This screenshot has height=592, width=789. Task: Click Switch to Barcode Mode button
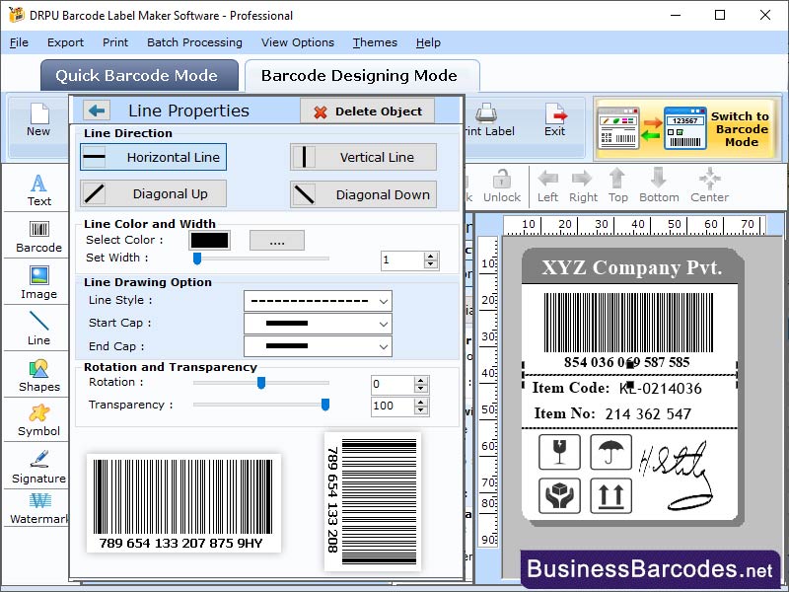686,129
